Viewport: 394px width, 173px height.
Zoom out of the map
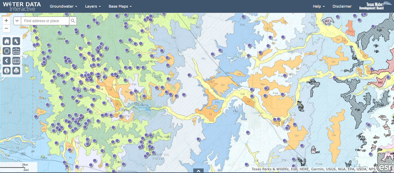pyautogui.click(x=6, y=29)
